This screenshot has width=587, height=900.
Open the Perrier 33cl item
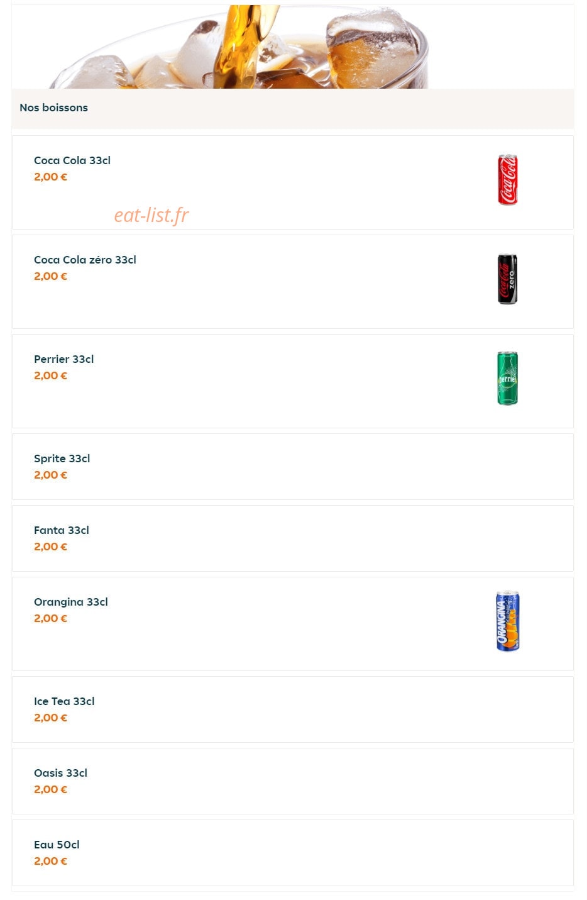pos(293,381)
